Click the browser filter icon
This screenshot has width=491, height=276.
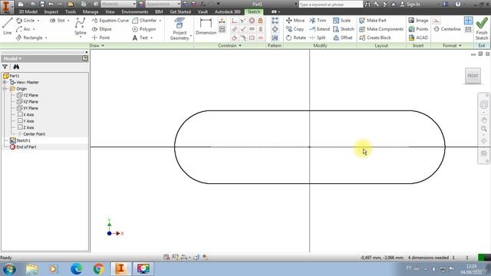click(x=5, y=67)
